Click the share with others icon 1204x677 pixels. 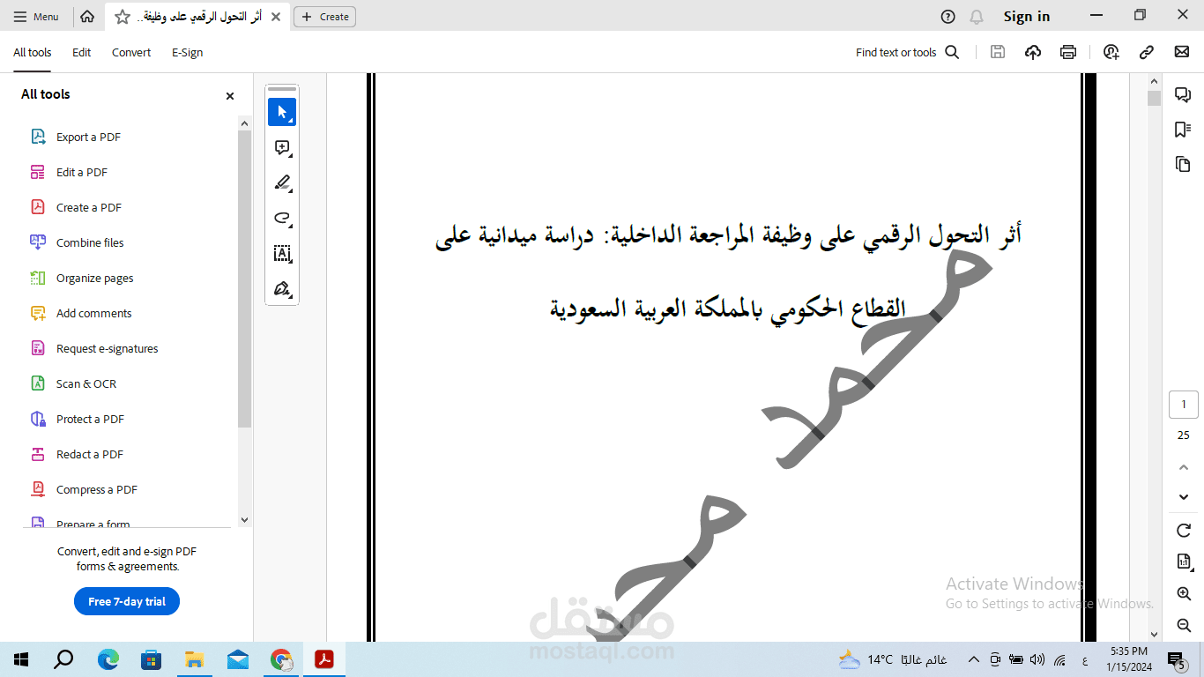[x=1111, y=52]
